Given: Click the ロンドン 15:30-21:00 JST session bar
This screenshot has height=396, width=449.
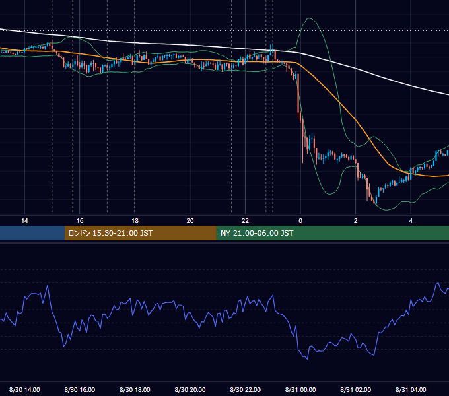Looking at the screenshot, I should [x=140, y=233].
